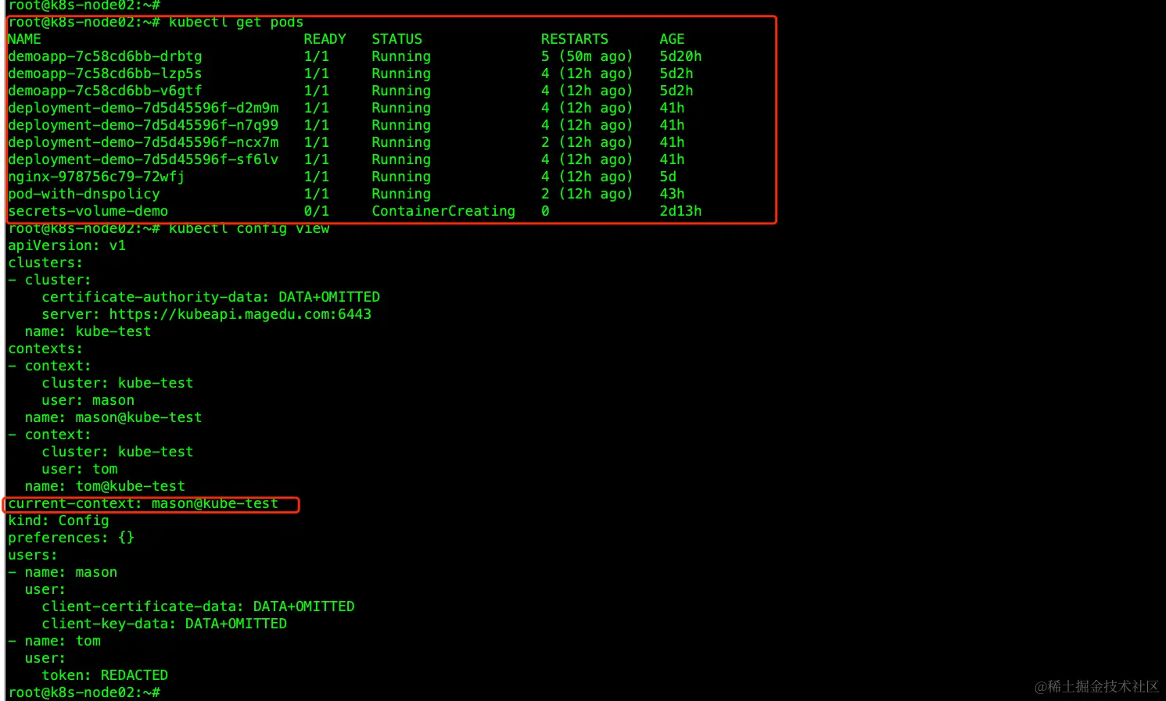Click the 'users:' line
Screen dimensions: 1166x701
tap(32, 555)
